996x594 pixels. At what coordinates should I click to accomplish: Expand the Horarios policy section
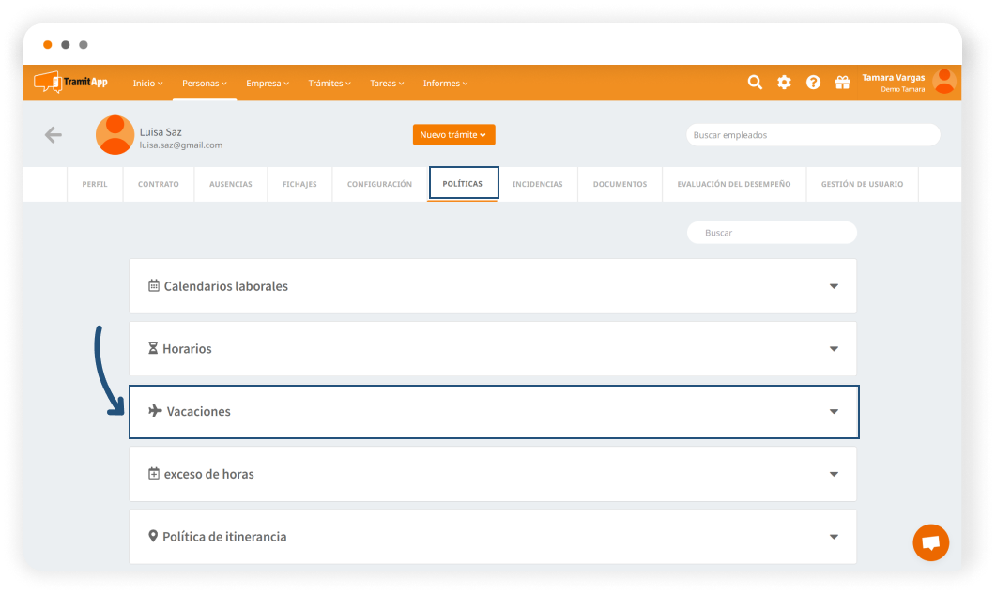click(492, 349)
